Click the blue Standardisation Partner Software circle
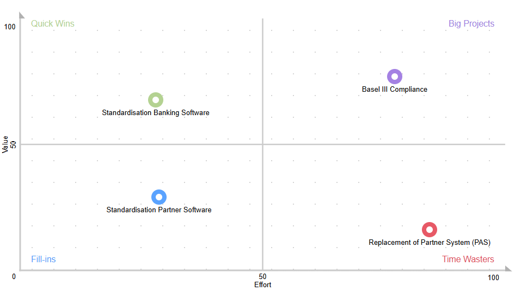The image size is (515, 291). pos(158,197)
